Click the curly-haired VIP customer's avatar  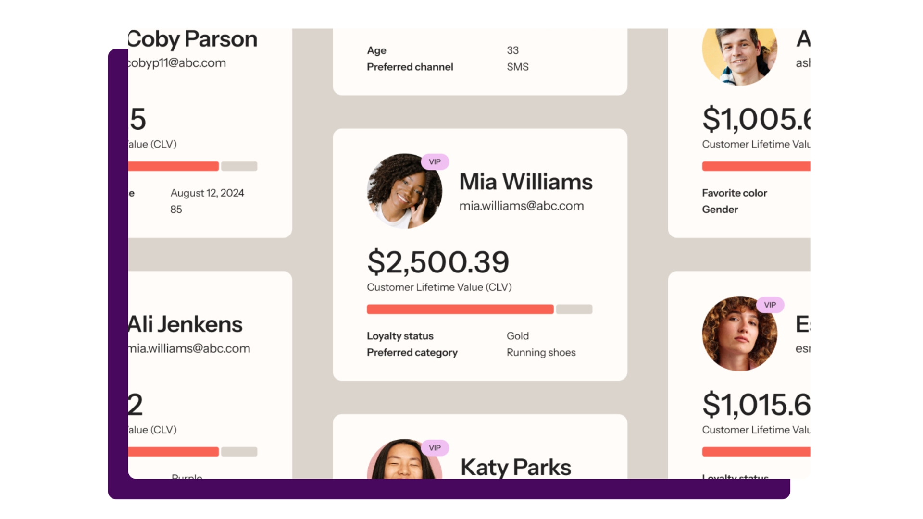point(739,334)
